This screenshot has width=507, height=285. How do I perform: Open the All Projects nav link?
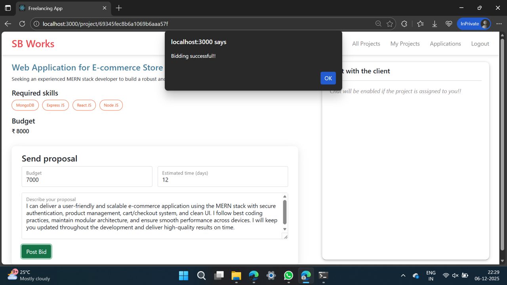[366, 44]
